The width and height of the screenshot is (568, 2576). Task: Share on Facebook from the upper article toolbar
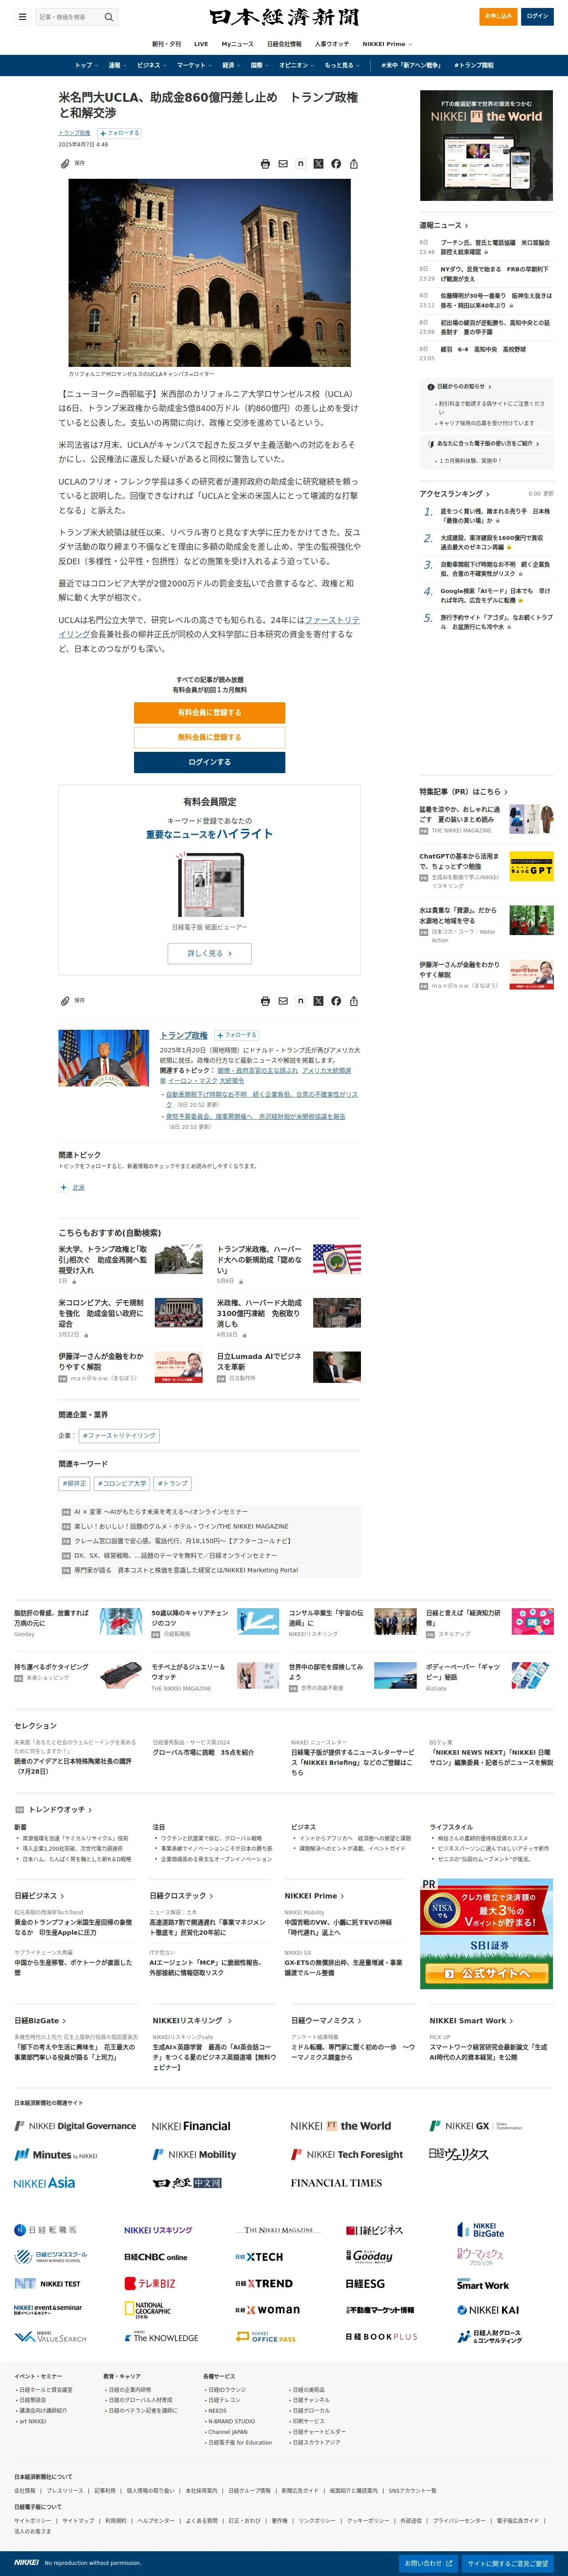click(x=336, y=164)
